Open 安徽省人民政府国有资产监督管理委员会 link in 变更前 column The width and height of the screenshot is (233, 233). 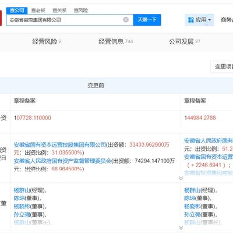(62, 161)
